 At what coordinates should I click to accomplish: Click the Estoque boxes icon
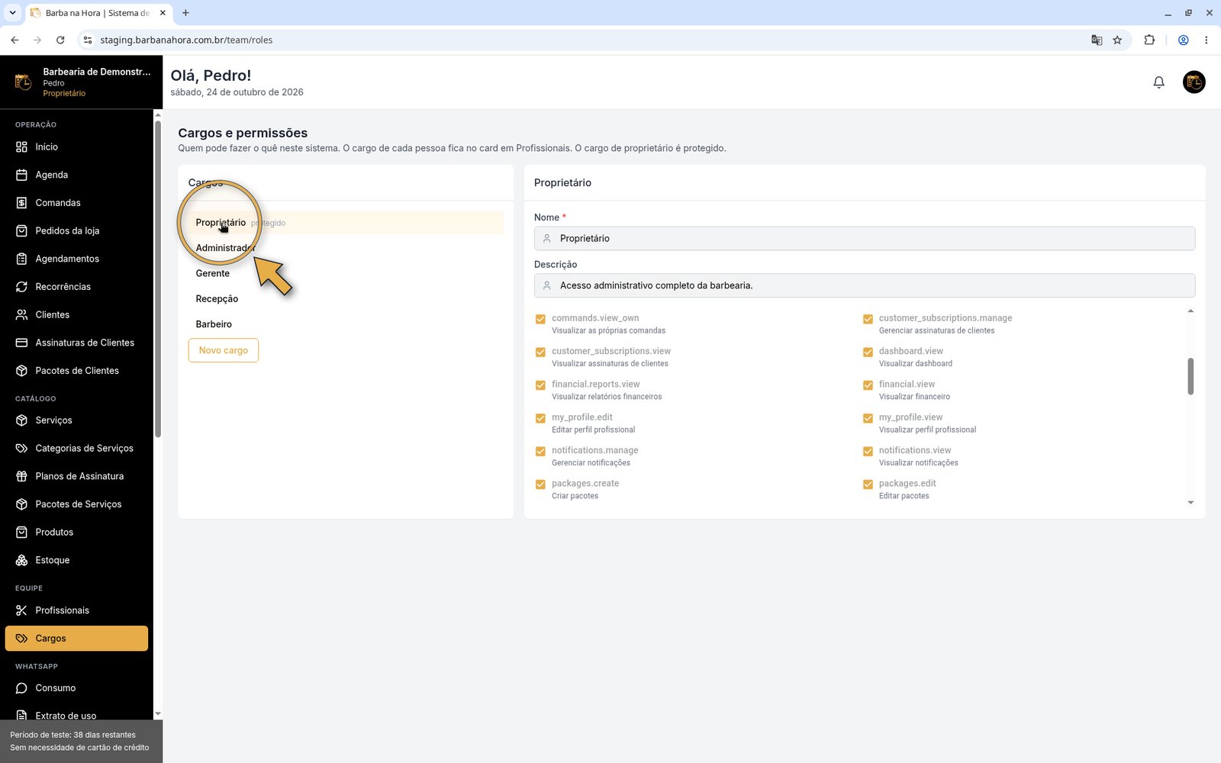(x=21, y=560)
